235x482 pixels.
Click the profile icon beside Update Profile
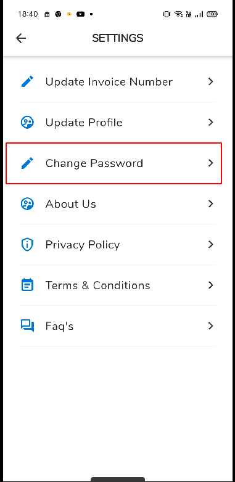click(27, 122)
